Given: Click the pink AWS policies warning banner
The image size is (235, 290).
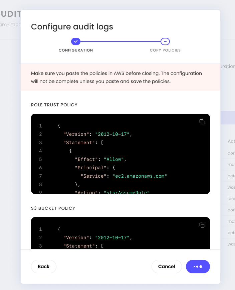Looking at the screenshot, I should coord(121,77).
